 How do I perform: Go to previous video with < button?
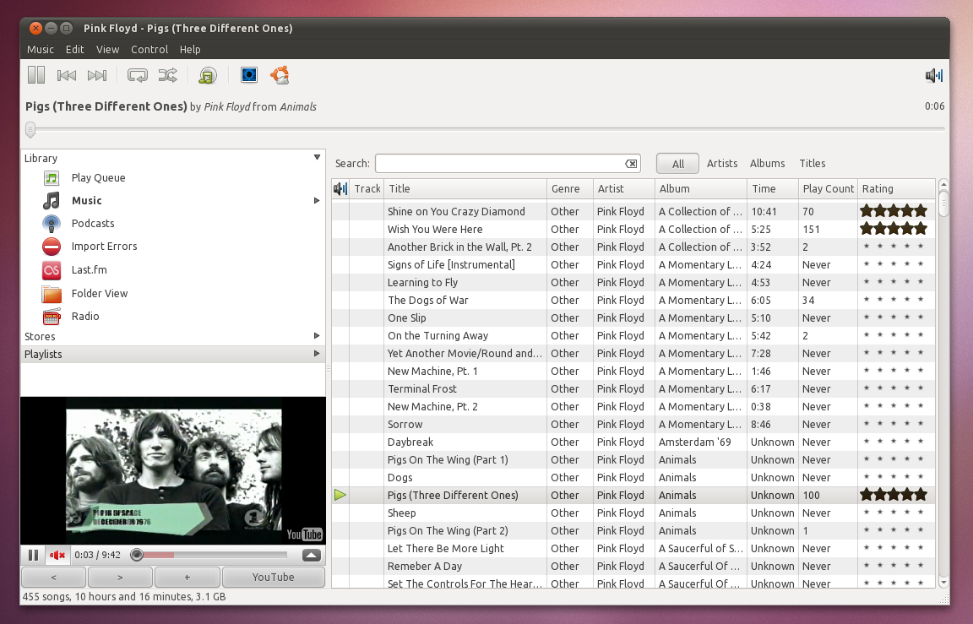coord(54,577)
